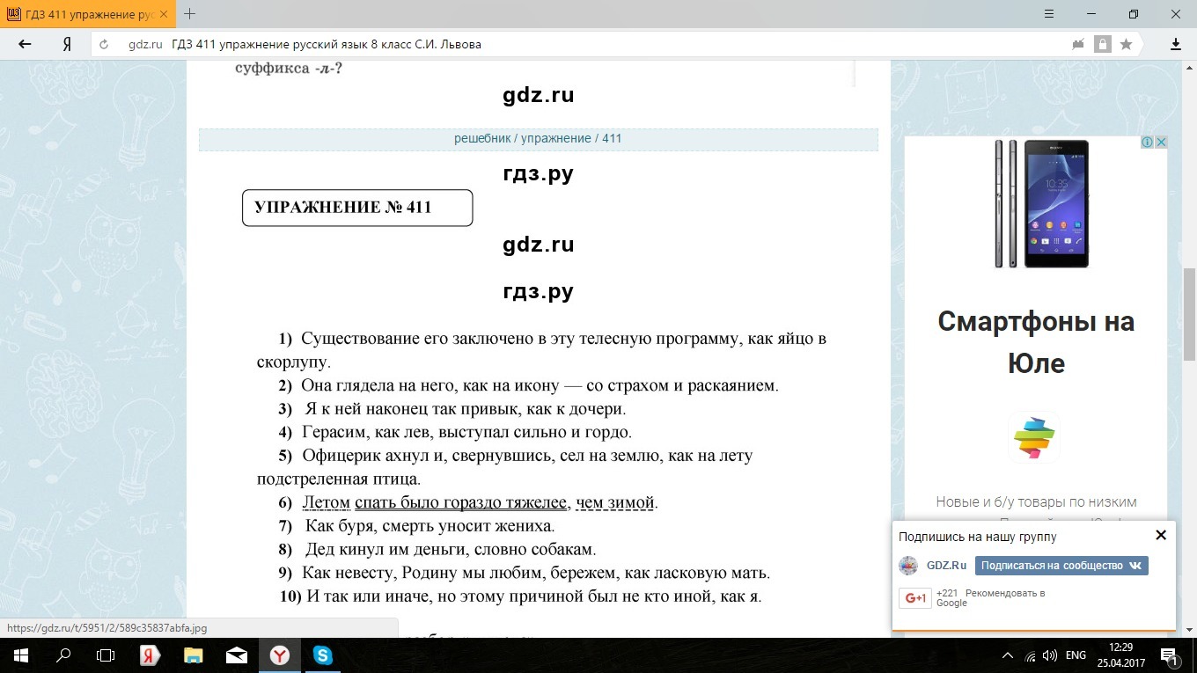Click the browser back arrow
1197x673 pixels.
click(25, 44)
